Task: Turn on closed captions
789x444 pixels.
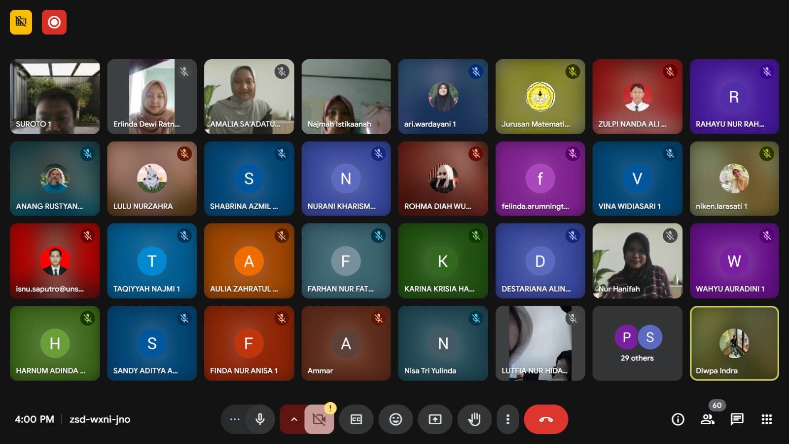Action: 356,419
